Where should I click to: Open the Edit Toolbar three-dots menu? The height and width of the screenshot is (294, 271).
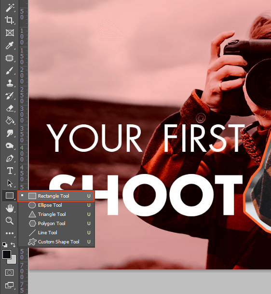pos(10,233)
